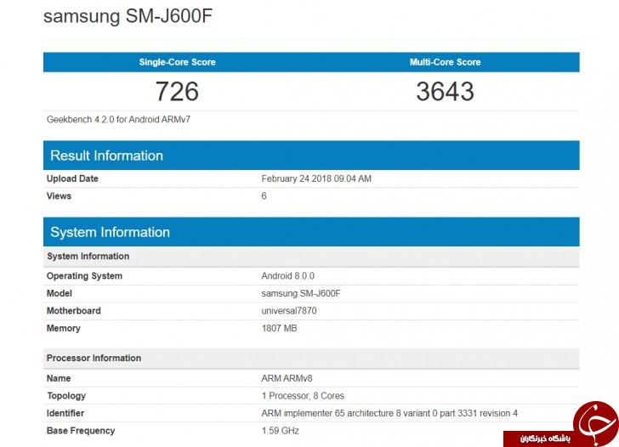Select the Model label
619x447 pixels.
point(60,293)
